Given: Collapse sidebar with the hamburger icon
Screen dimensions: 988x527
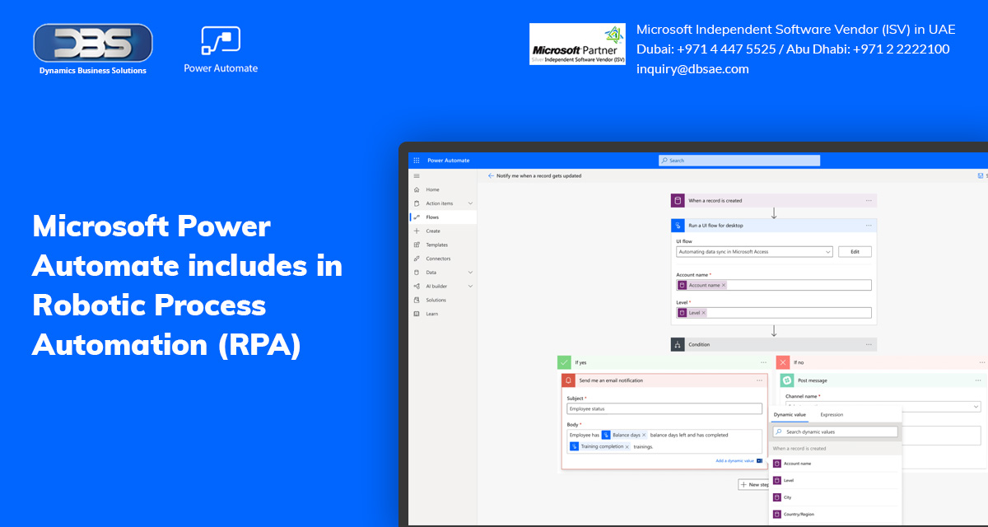Looking at the screenshot, I should coord(417,175).
